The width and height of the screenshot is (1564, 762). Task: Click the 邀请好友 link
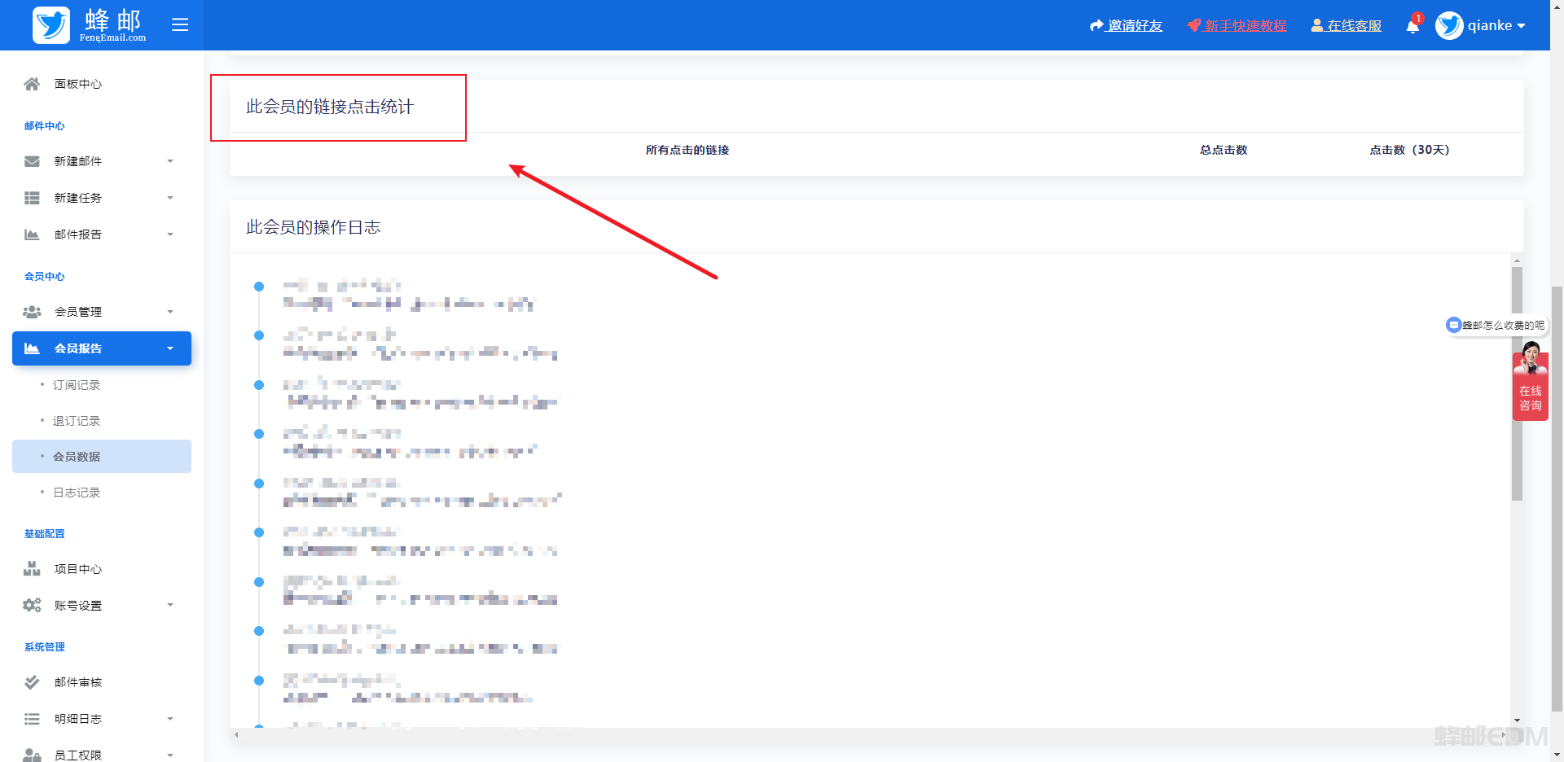1127,25
